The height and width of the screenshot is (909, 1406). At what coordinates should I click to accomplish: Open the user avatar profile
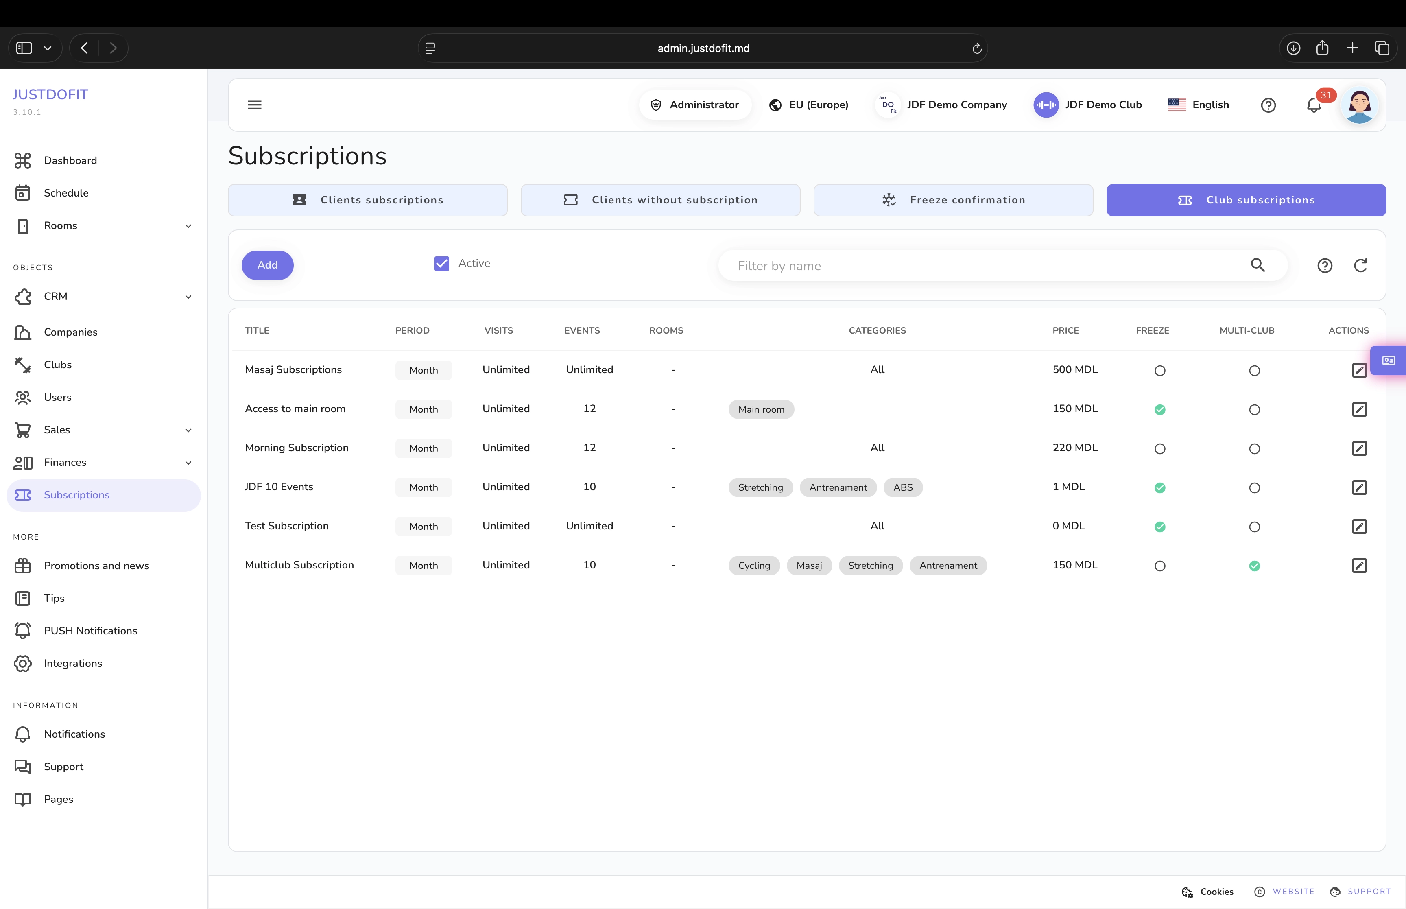tap(1359, 105)
